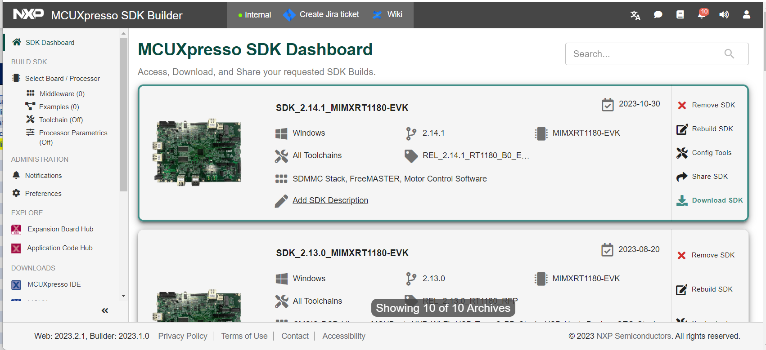
Task: Open Terms of Use link
Action: [244, 336]
